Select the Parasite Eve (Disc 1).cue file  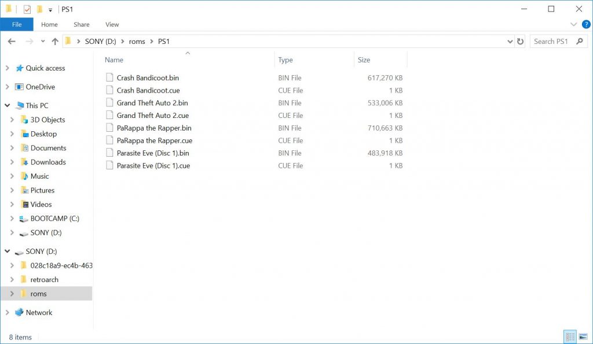(x=153, y=165)
